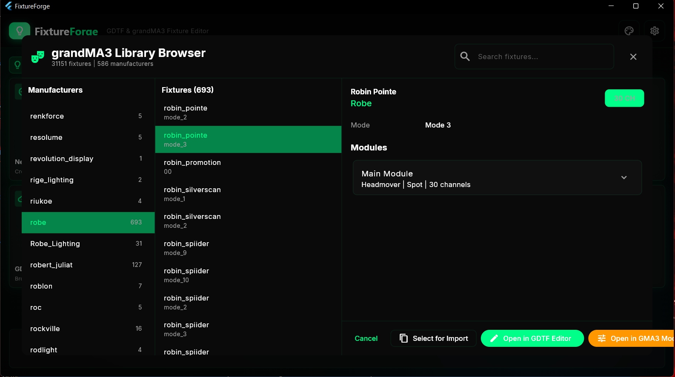Select fixture robin_pointe mode_3

(x=248, y=139)
